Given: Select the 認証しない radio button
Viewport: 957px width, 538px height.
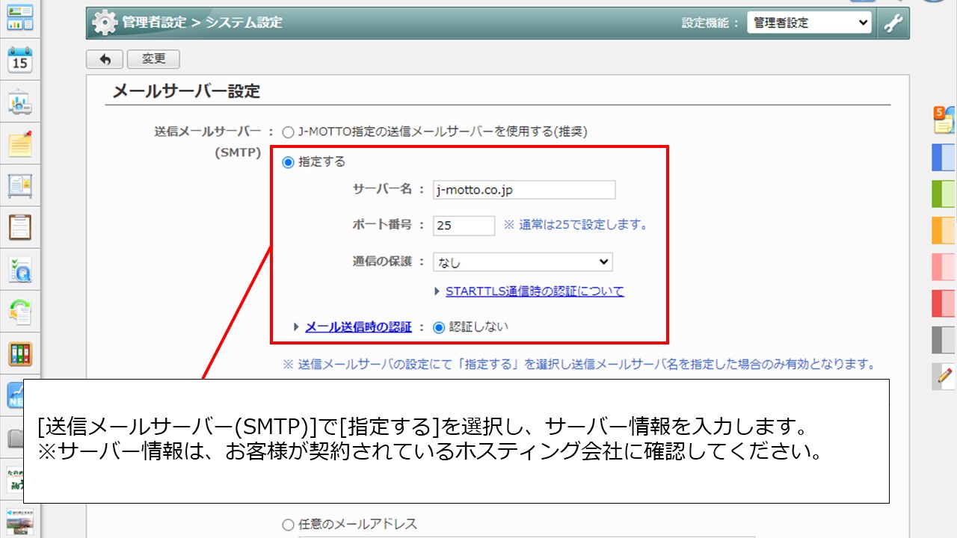Looking at the screenshot, I should click(x=439, y=327).
